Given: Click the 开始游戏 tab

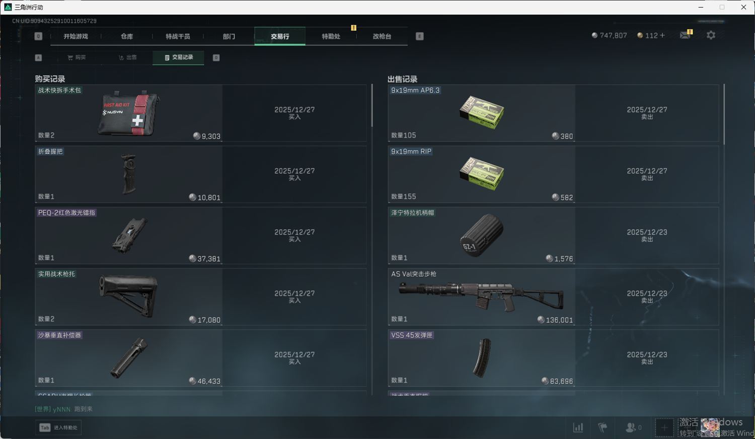Looking at the screenshot, I should click(75, 36).
